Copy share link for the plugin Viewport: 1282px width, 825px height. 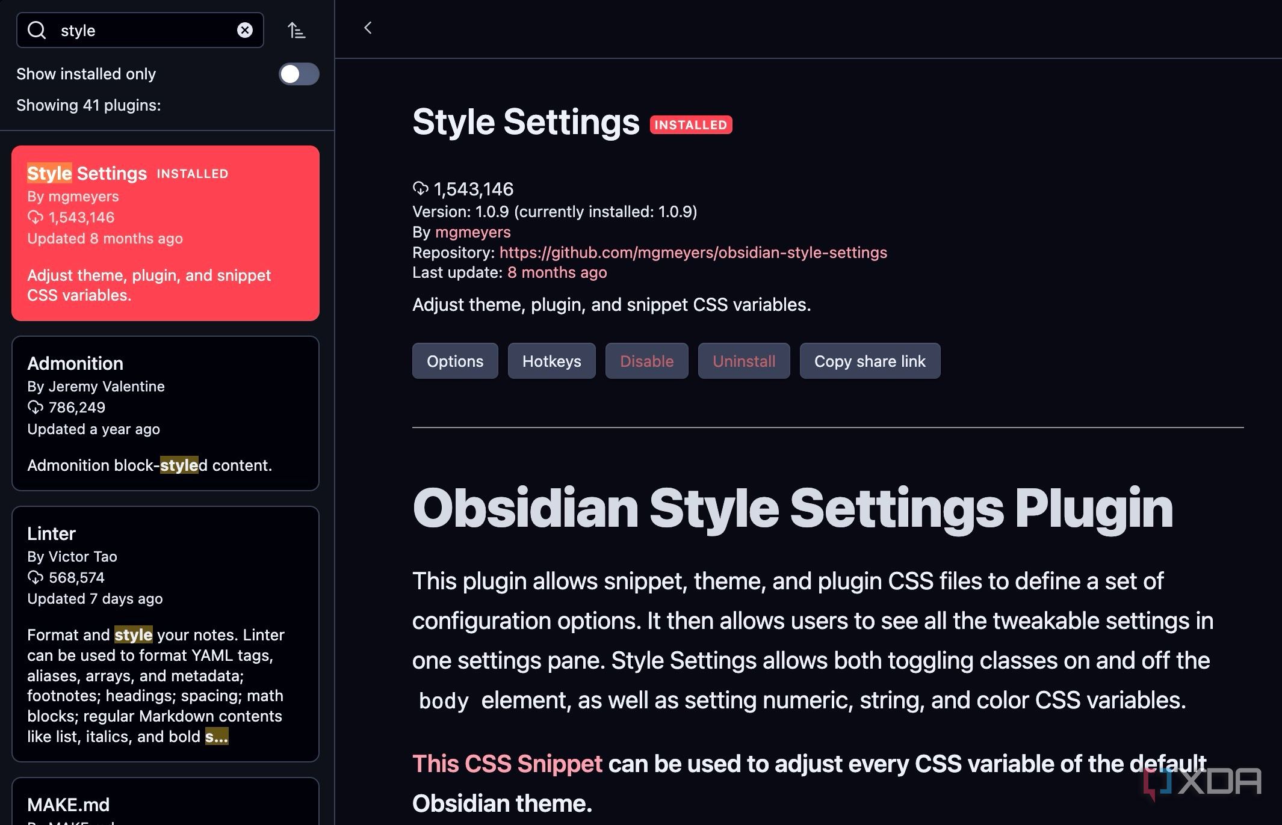click(870, 361)
